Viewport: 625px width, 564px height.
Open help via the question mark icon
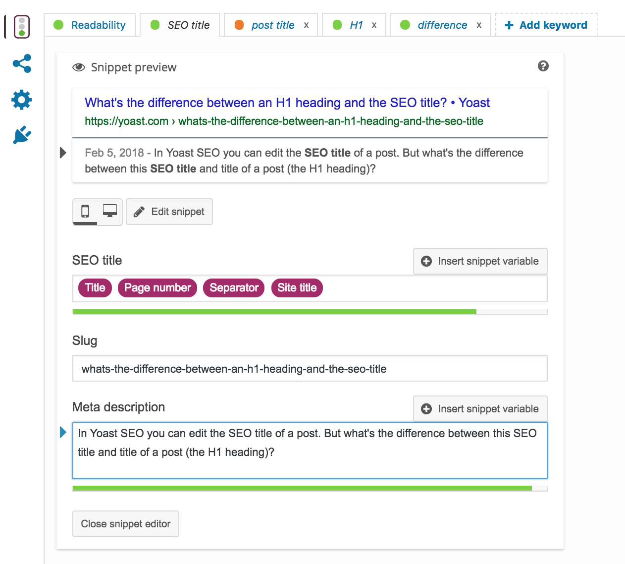pyautogui.click(x=543, y=66)
